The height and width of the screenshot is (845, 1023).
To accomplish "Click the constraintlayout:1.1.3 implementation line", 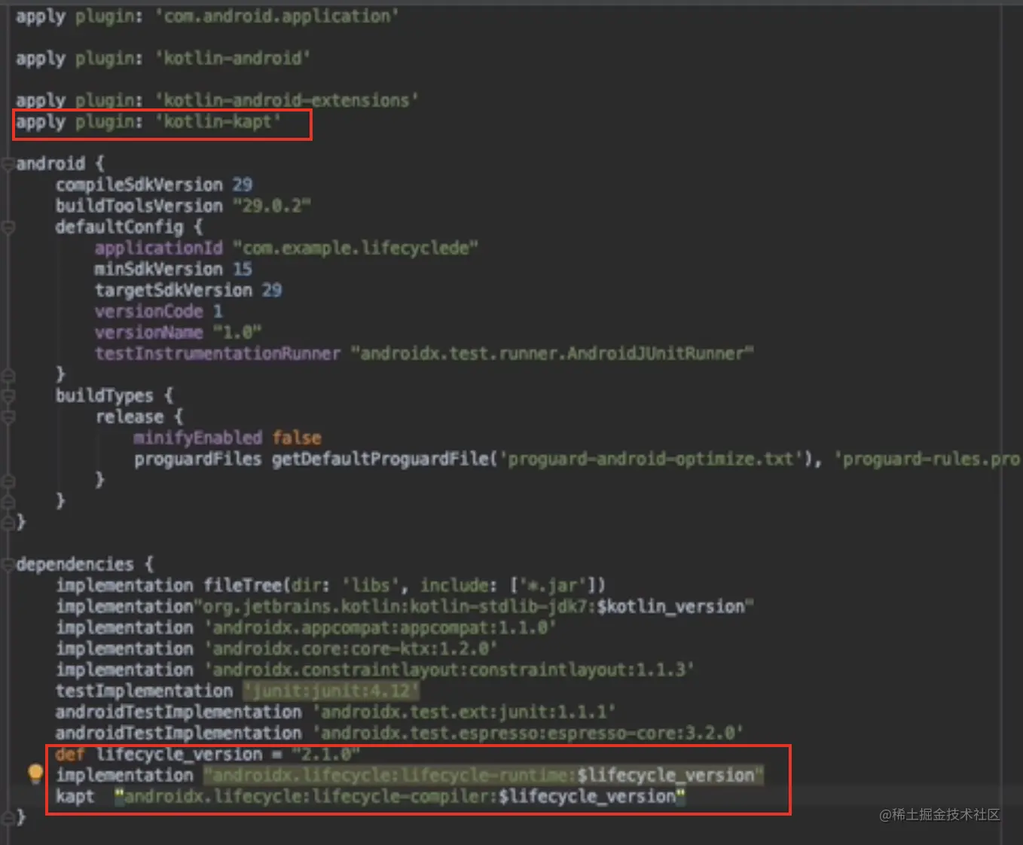I will point(374,670).
